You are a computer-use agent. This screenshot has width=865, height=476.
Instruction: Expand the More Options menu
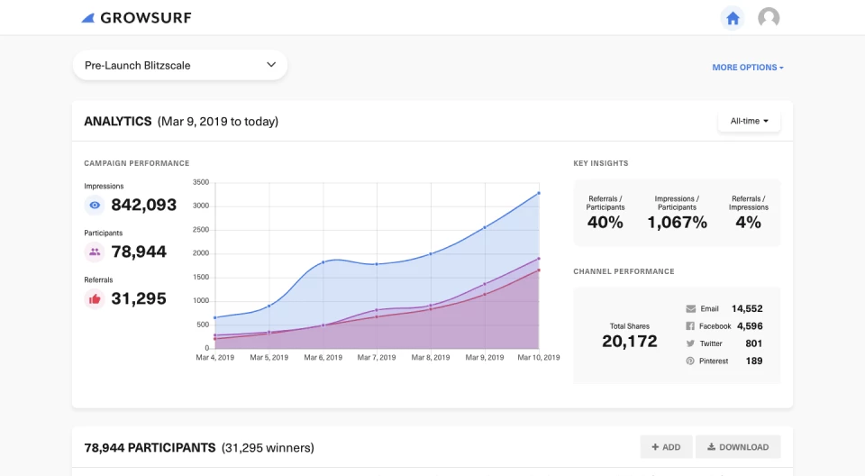pyautogui.click(x=747, y=68)
